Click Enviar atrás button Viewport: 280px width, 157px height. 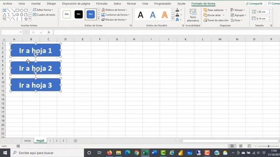click(x=212, y=15)
